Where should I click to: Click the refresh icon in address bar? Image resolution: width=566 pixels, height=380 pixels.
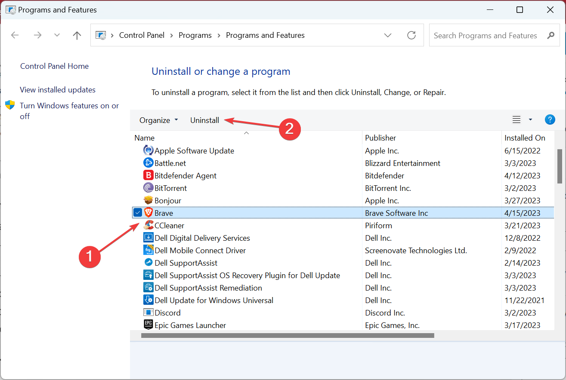pyautogui.click(x=411, y=35)
